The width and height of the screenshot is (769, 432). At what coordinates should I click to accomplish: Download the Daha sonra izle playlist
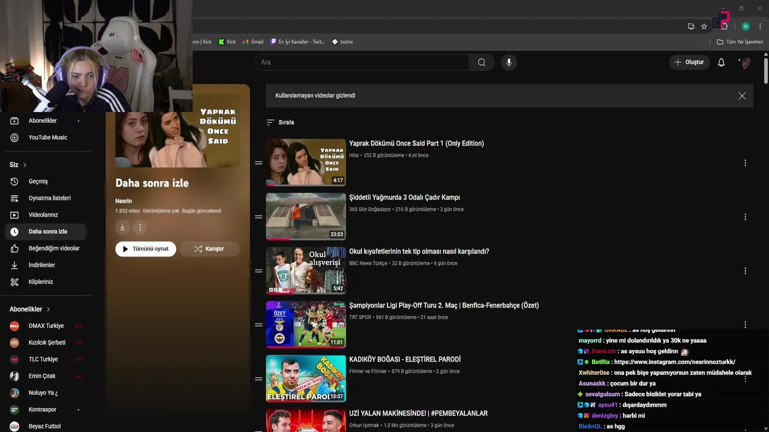click(x=122, y=227)
